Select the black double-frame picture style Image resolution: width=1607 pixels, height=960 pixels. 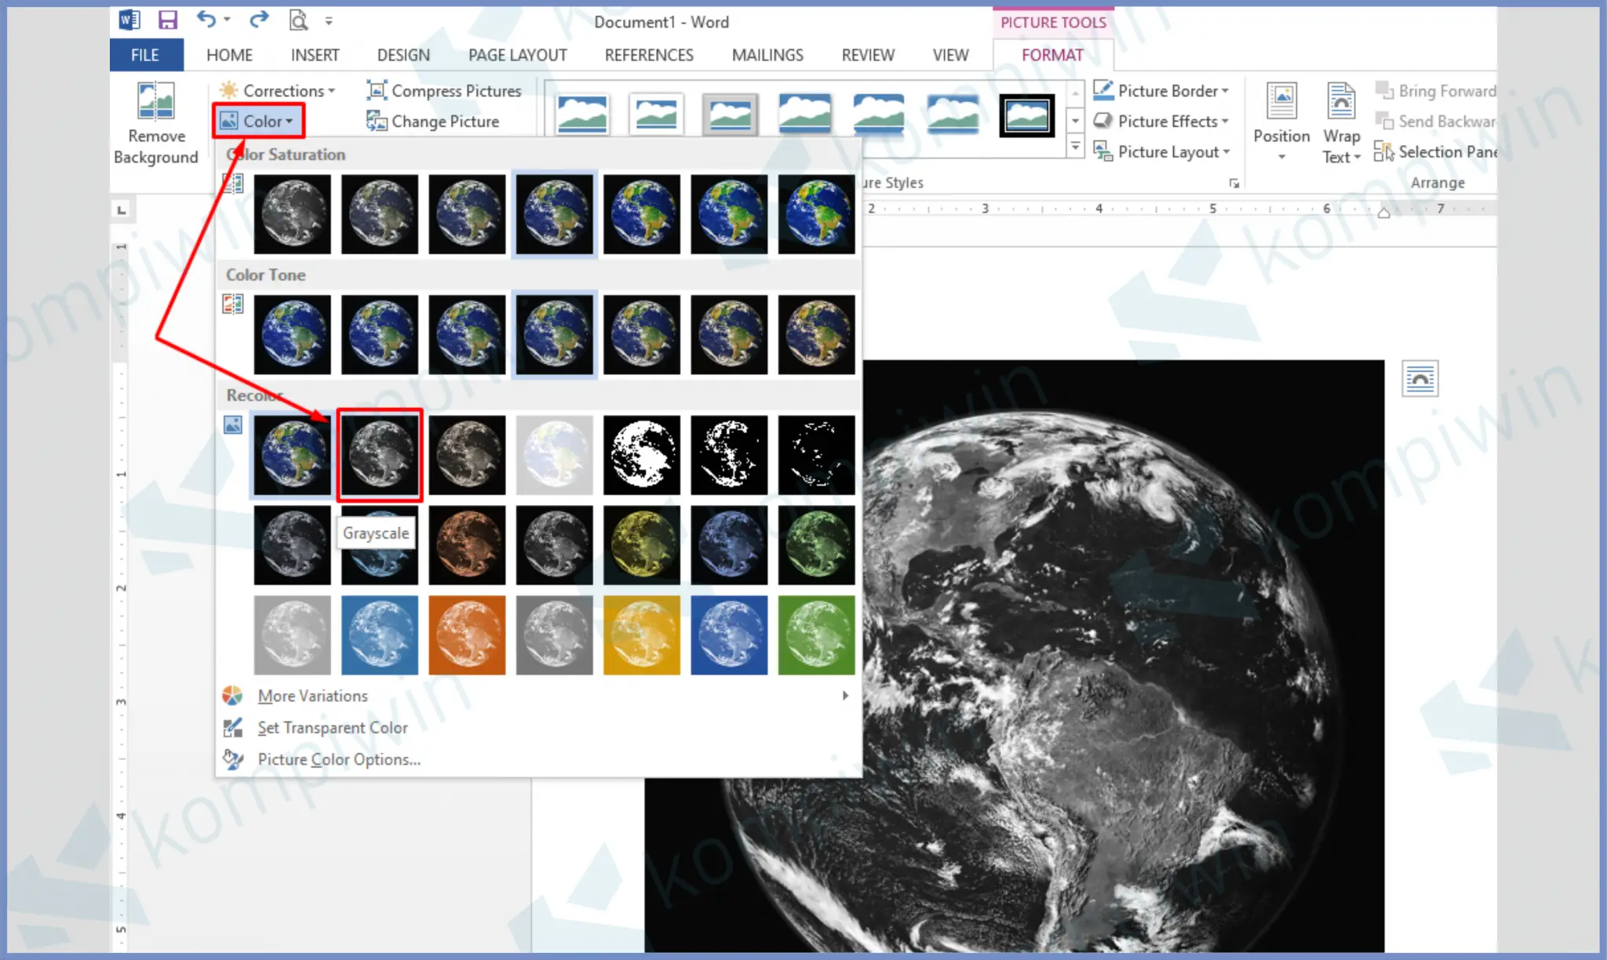coord(1026,115)
